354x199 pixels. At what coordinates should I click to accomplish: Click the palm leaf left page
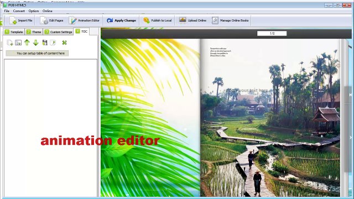(x=150, y=118)
